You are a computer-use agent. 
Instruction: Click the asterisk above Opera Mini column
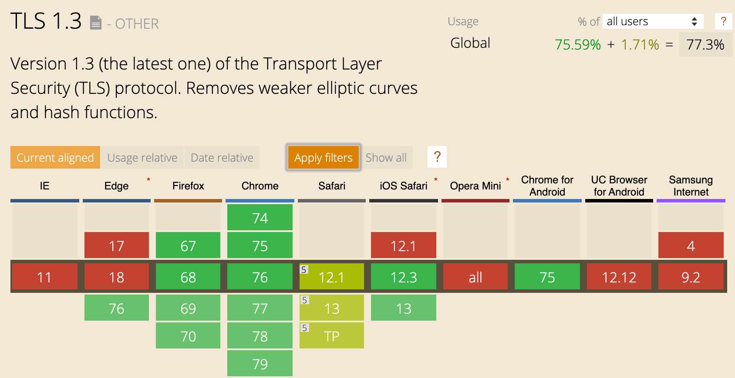click(507, 179)
